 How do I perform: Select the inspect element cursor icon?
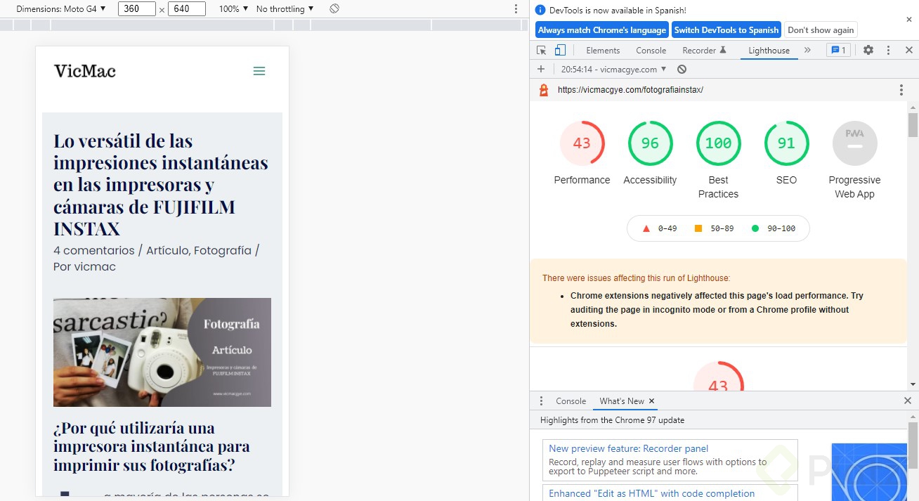coord(540,49)
